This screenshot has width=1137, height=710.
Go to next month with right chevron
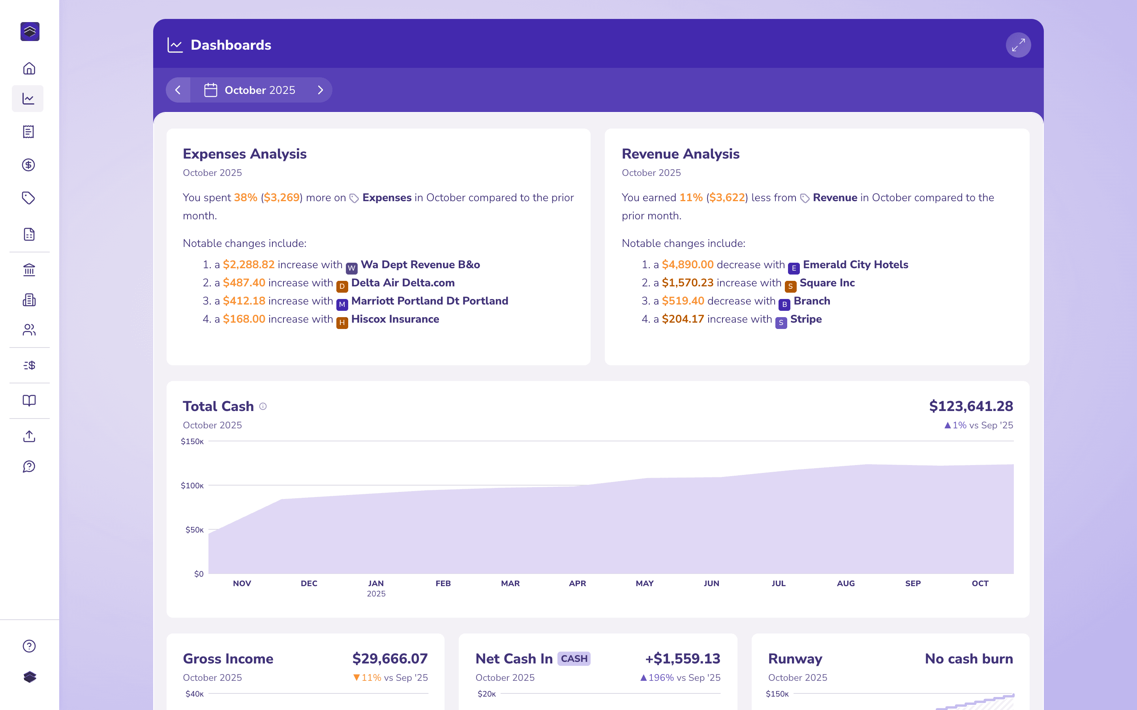tap(321, 90)
